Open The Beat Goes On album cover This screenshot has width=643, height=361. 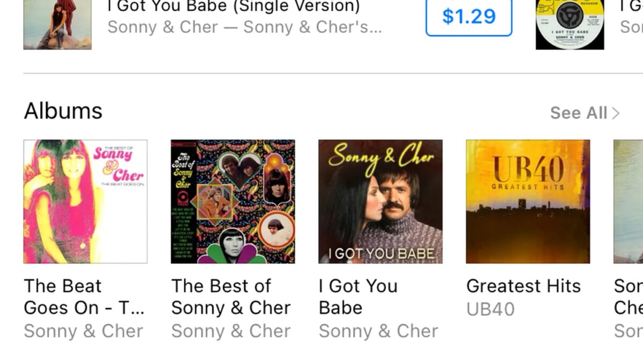pyautogui.click(x=85, y=202)
